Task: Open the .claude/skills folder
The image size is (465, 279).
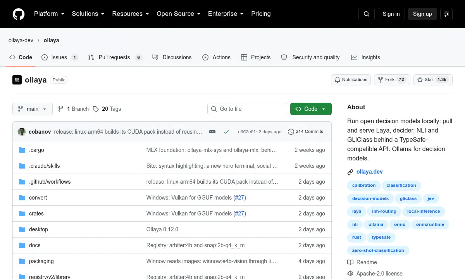Action: [x=45, y=166]
